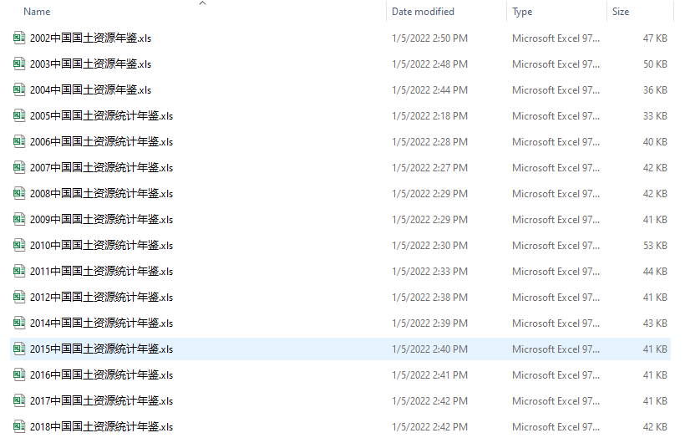Click the Excel icon of 2006中国国土资源统计年鉴.xls
The image size is (685, 438).
(x=18, y=141)
